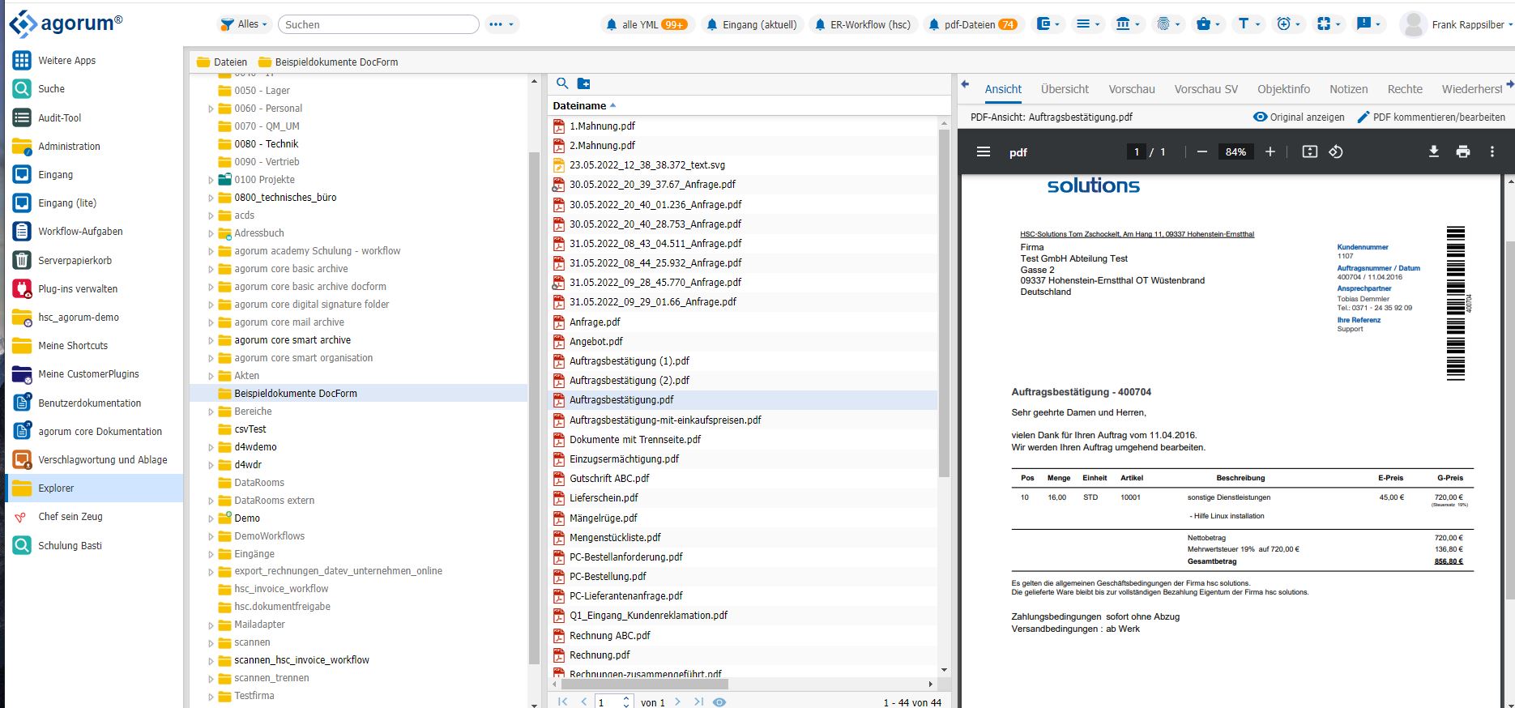The image size is (1515, 708).
Task: Expand the 0100 Projekte folder
Action: pyautogui.click(x=211, y=180)
